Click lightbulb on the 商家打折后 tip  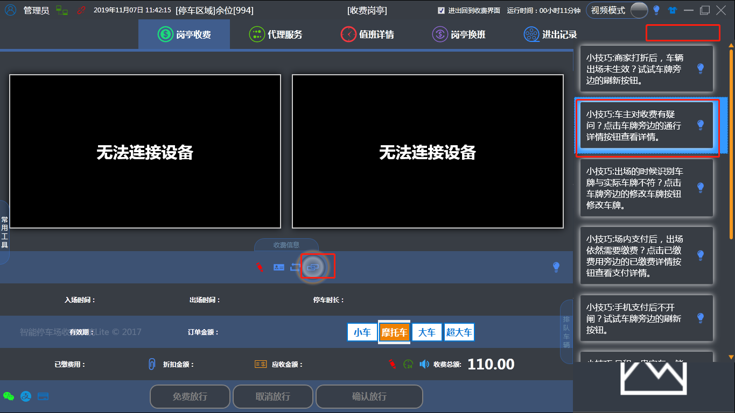[x=701, y=68]
